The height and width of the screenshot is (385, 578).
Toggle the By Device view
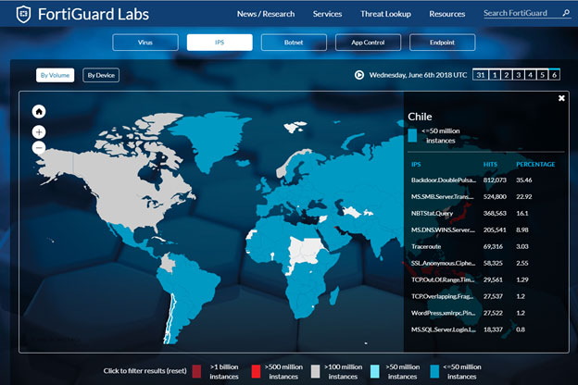tap(101, 75)
